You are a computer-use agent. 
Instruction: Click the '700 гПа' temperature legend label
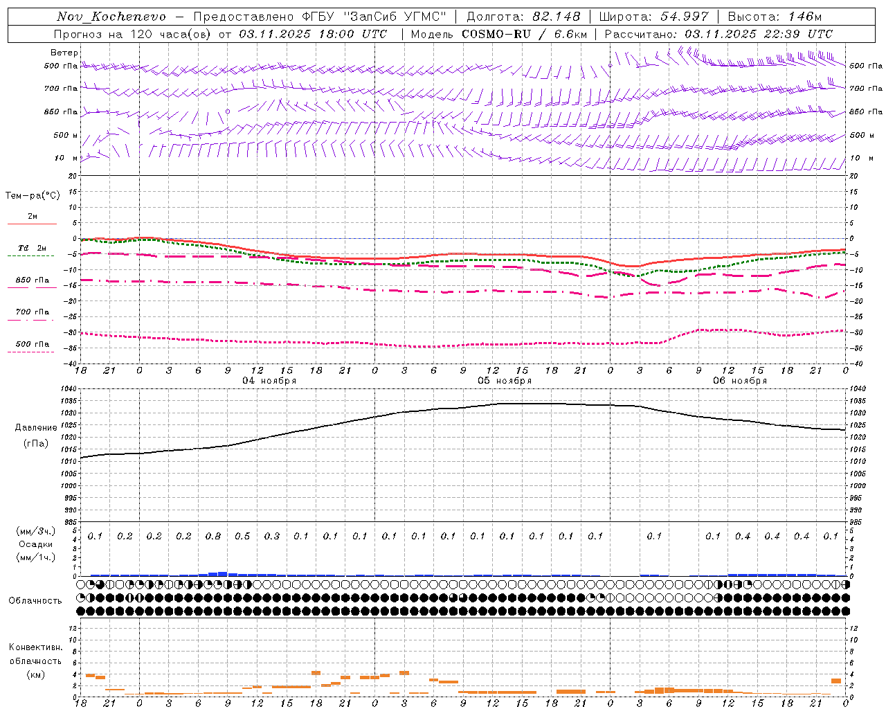pyautogui.click(x=33, y=312)
